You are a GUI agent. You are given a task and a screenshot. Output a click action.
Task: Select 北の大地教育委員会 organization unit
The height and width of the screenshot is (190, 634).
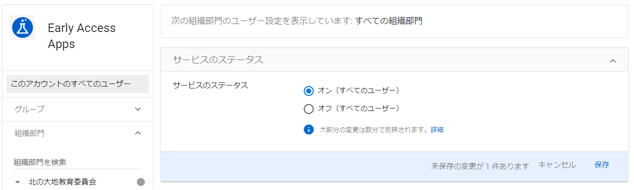tap(62, 182)
